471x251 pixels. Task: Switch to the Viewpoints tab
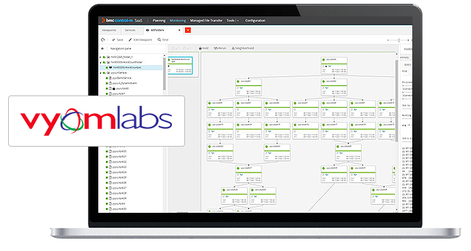tap(109, 30)
